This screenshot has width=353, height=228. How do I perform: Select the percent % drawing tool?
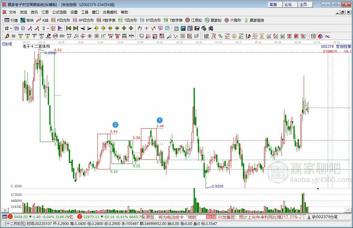[220, 36]
